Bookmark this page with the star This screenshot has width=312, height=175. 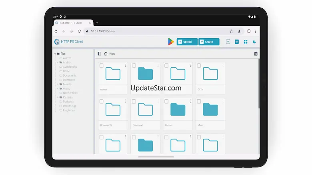tap(231, 31)
